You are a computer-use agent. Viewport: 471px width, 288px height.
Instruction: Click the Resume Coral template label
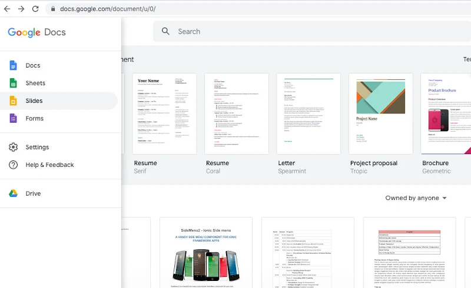coord(217,167)
